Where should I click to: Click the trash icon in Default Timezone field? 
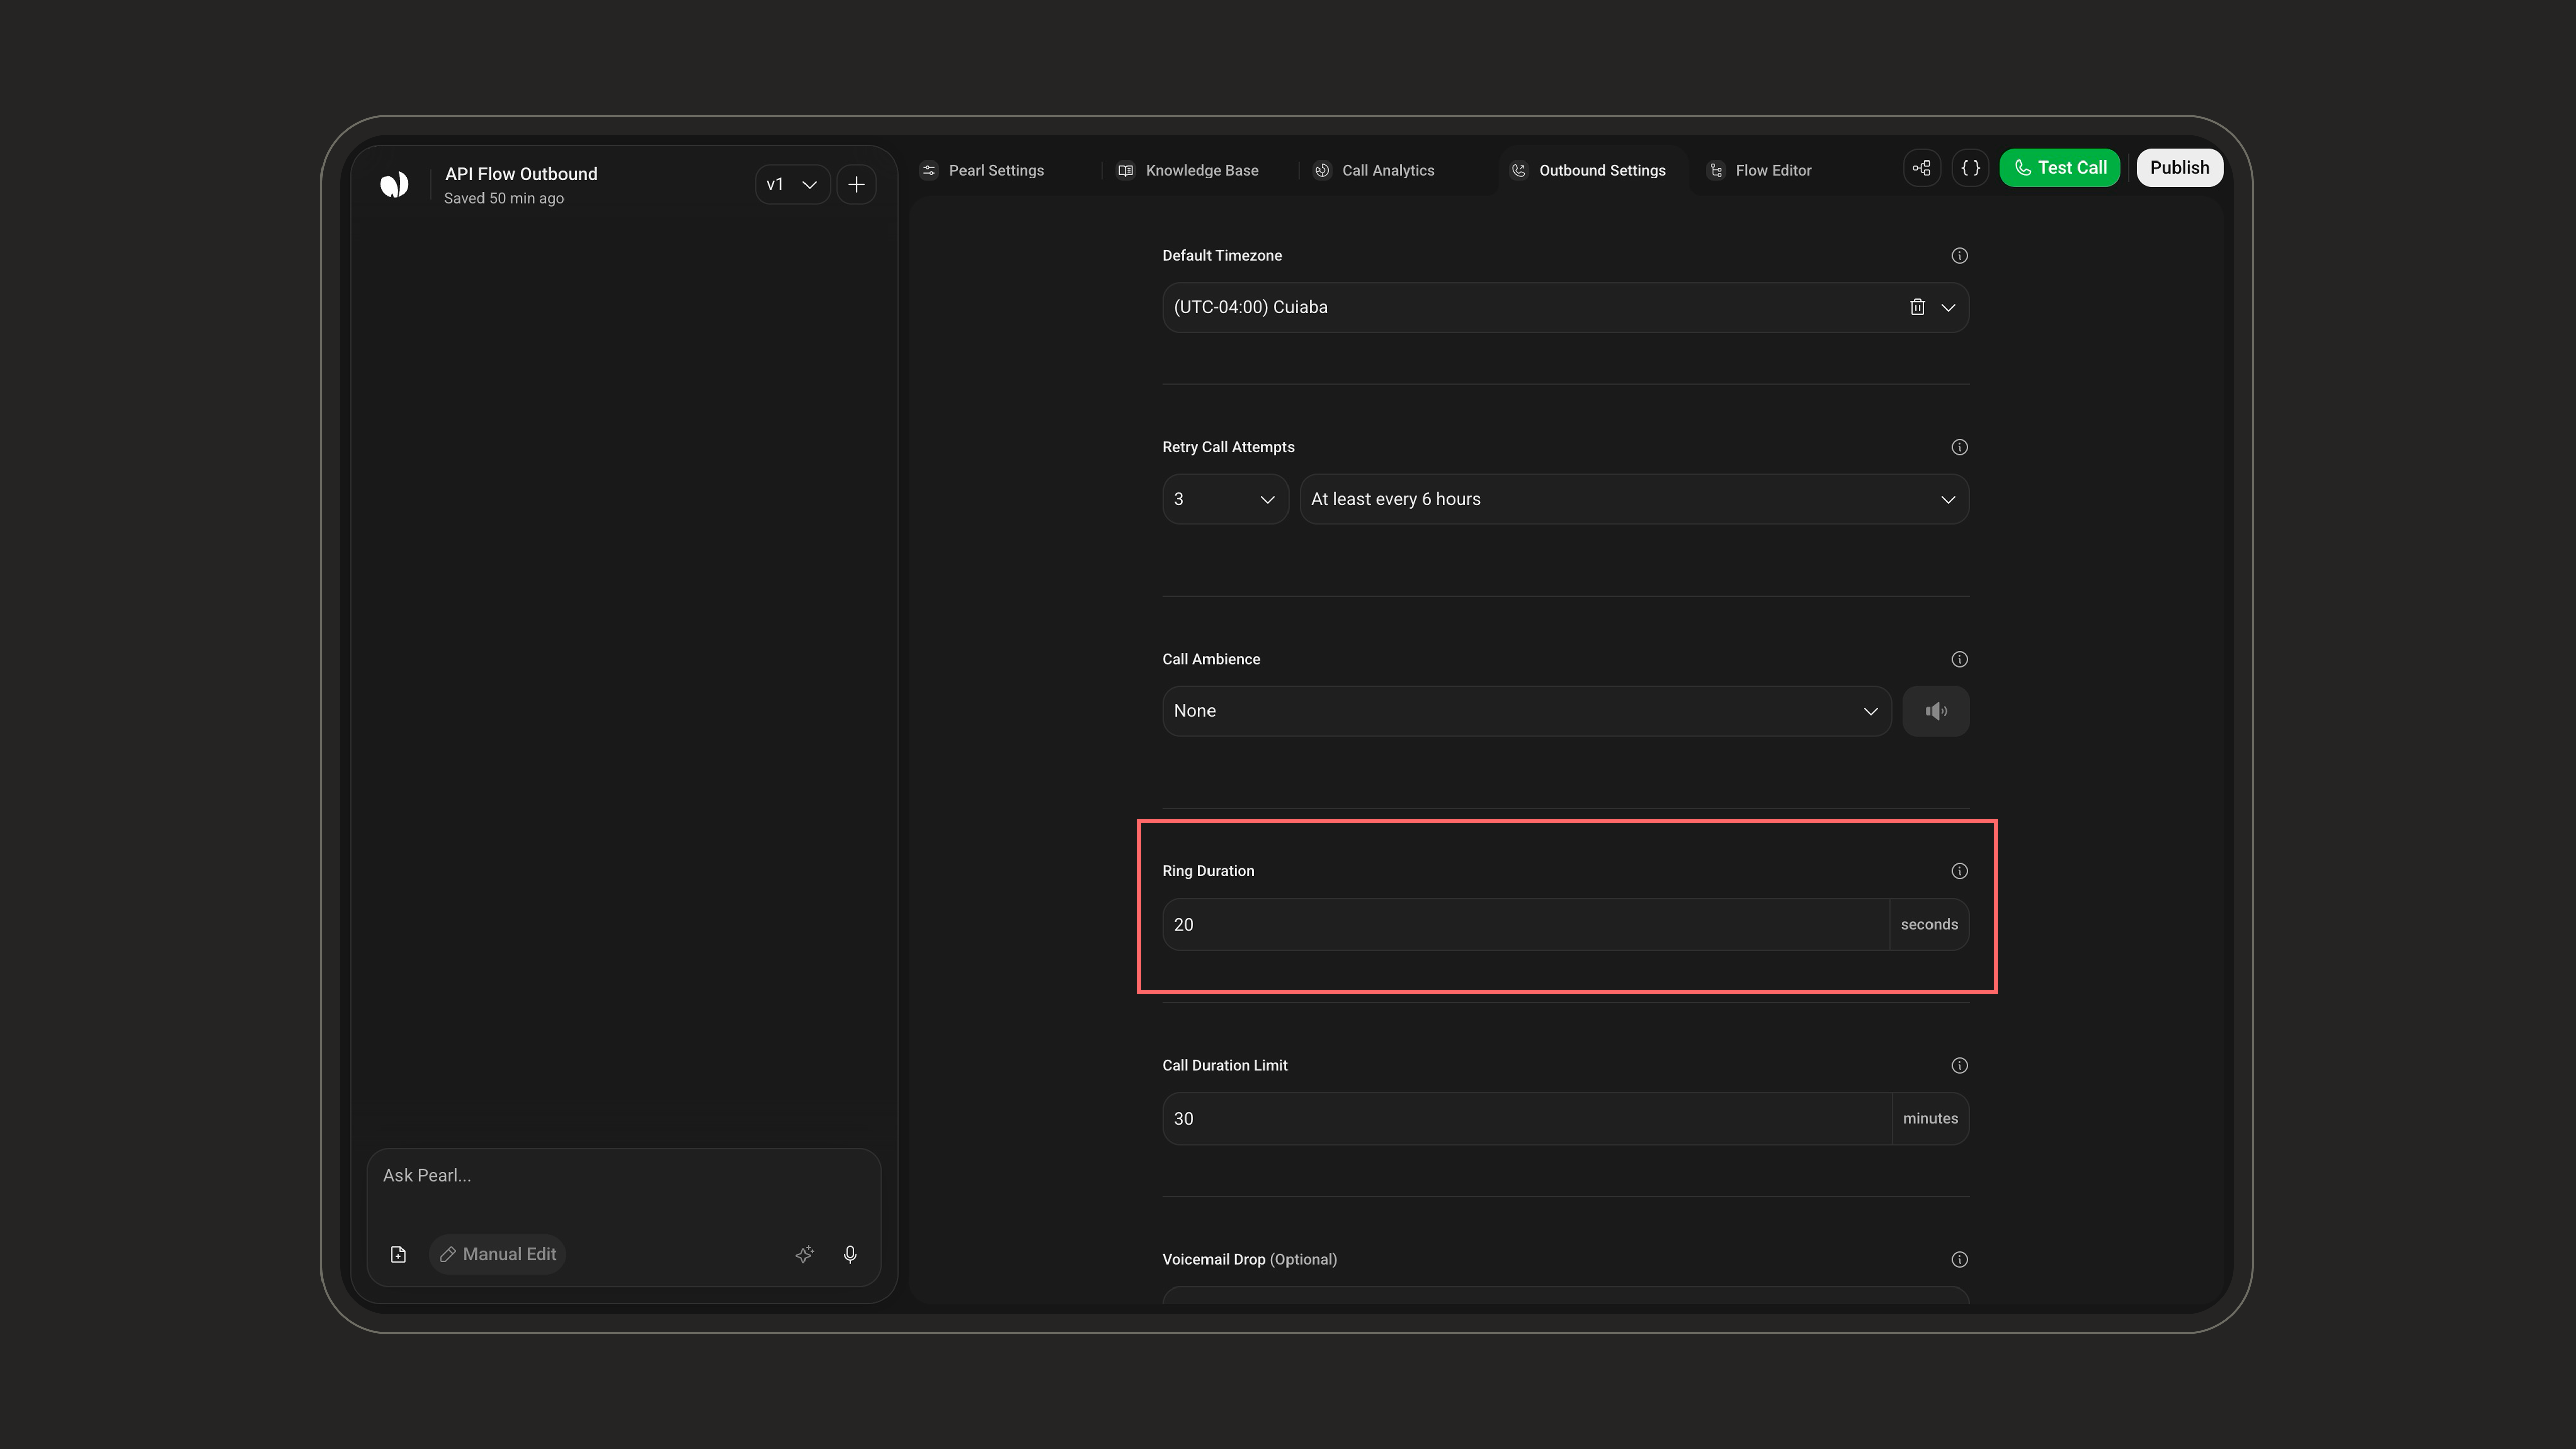pyautogui.click(x=1917, y=307)
